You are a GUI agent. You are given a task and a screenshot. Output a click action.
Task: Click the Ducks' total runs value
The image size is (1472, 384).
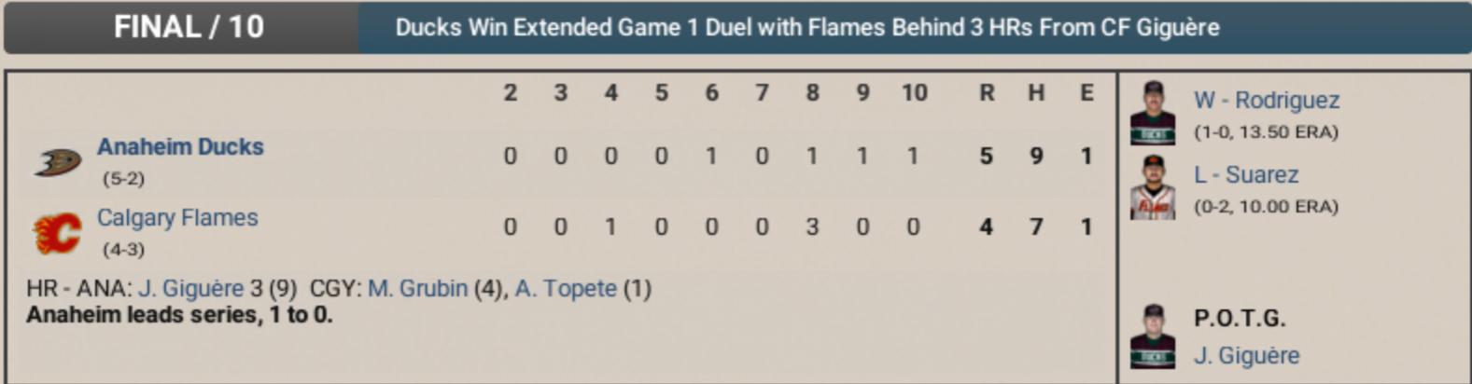(986, 157)
